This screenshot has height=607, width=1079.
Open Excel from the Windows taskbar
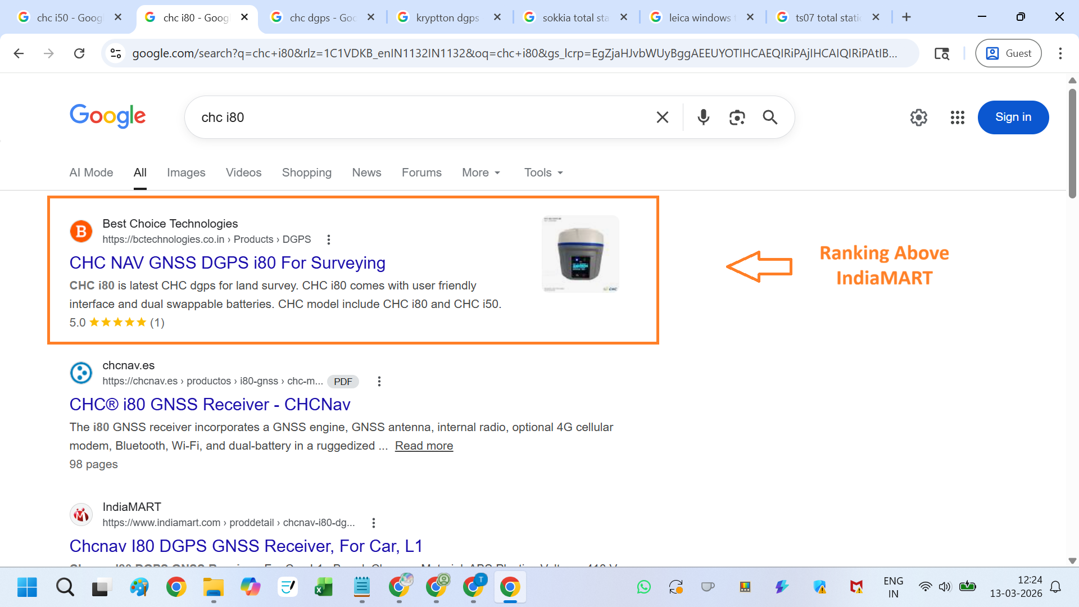[x=324, y=587]
